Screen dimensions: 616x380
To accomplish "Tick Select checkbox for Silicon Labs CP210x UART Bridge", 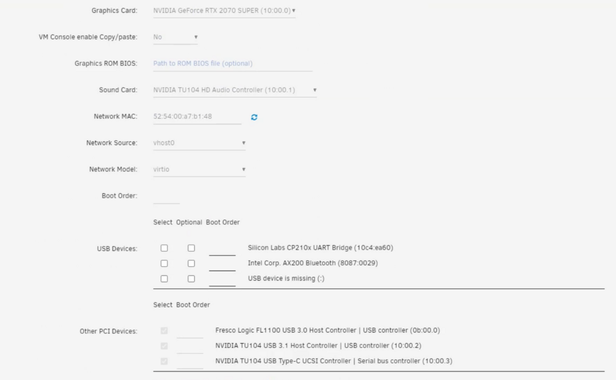I will 164,248.
